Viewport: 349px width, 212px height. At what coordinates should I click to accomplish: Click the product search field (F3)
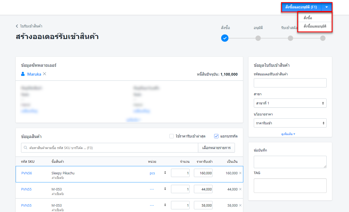(x=110, y=148)
